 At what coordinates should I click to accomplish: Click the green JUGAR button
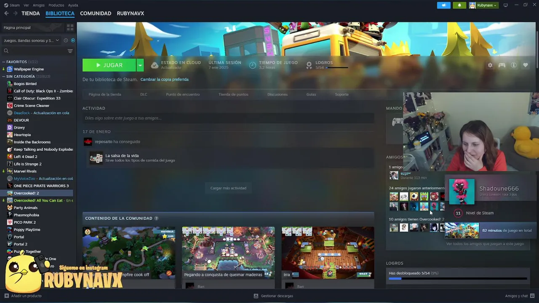coord(109,65)
